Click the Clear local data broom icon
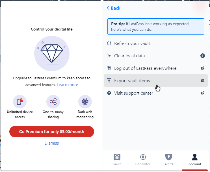 click(109, 56)
